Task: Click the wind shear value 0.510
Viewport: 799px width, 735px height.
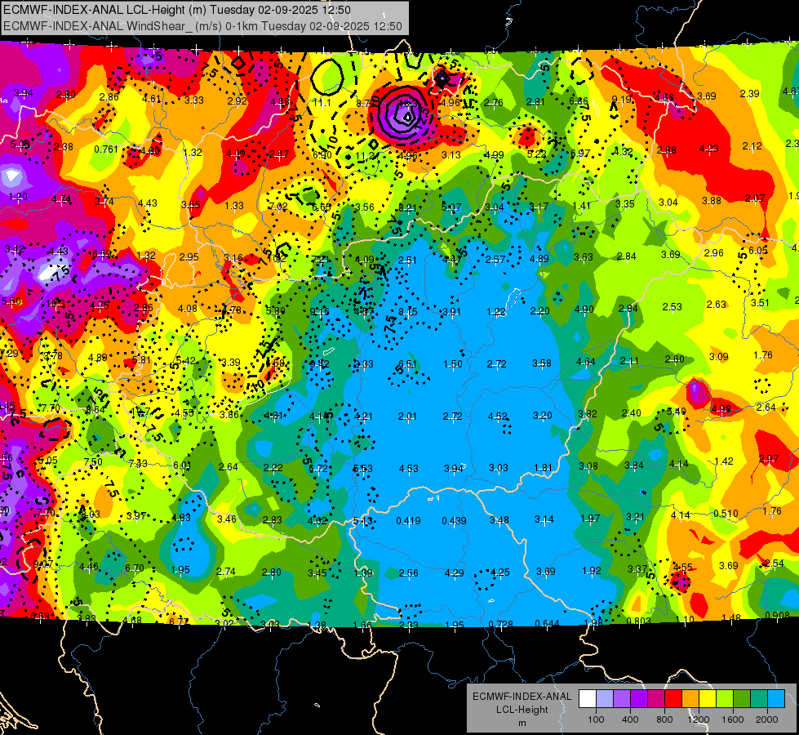Action: 726,513
